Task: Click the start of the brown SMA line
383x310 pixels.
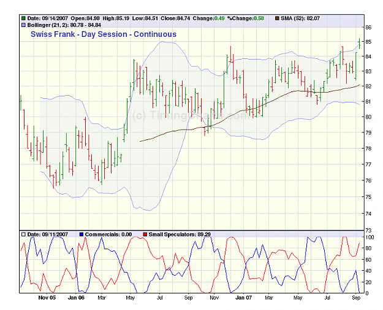Action: (x=140, y=141)
